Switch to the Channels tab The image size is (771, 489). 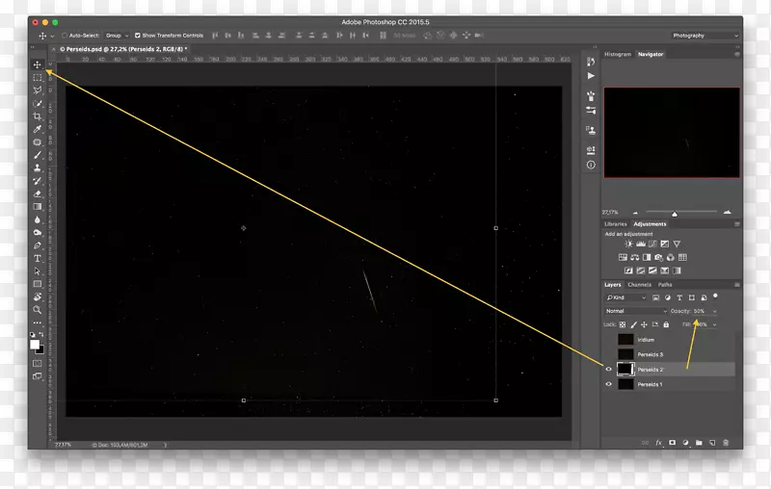coord(639,285)
